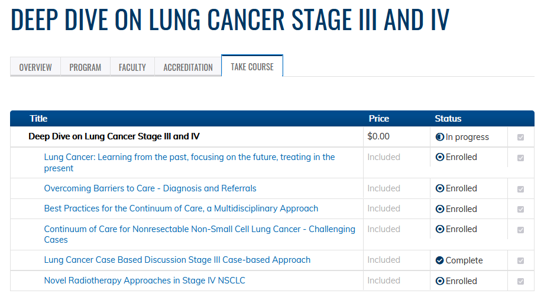Image resolution: width=544 pixels, height=300 pixels.
Task: Click the In progress status icon
Action: point(439,137)
